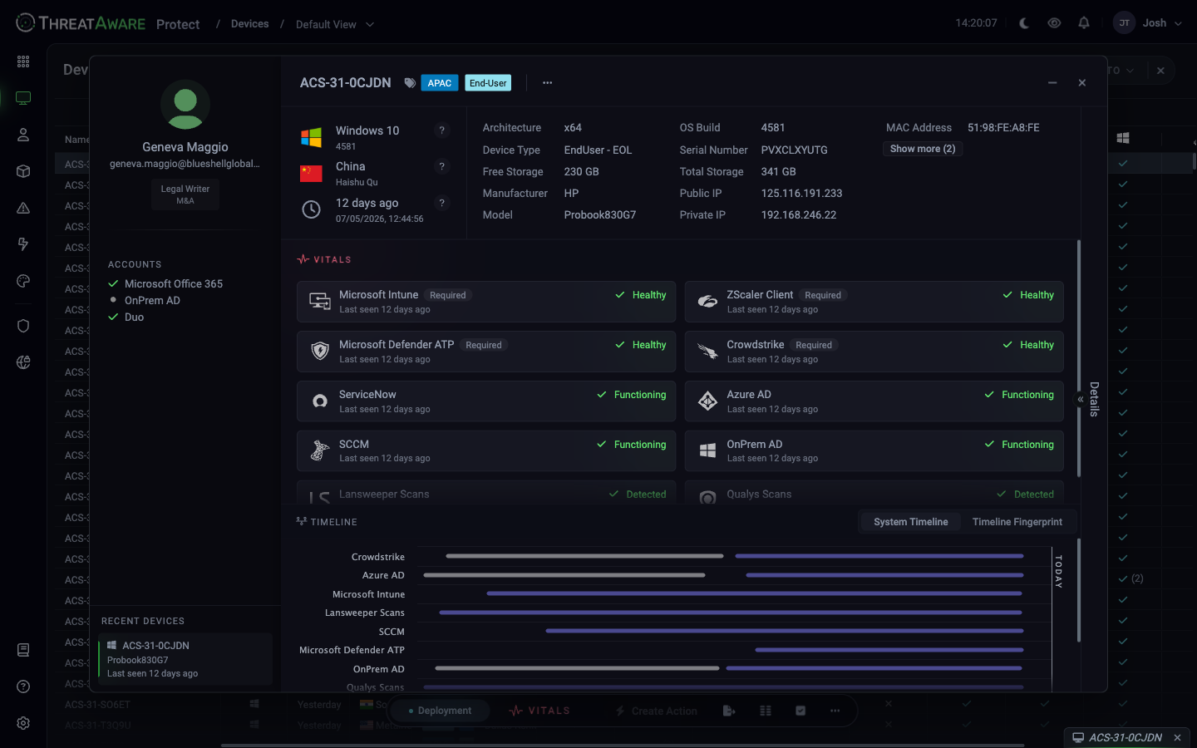Open the palette icon in sidebar

[23, 281]
